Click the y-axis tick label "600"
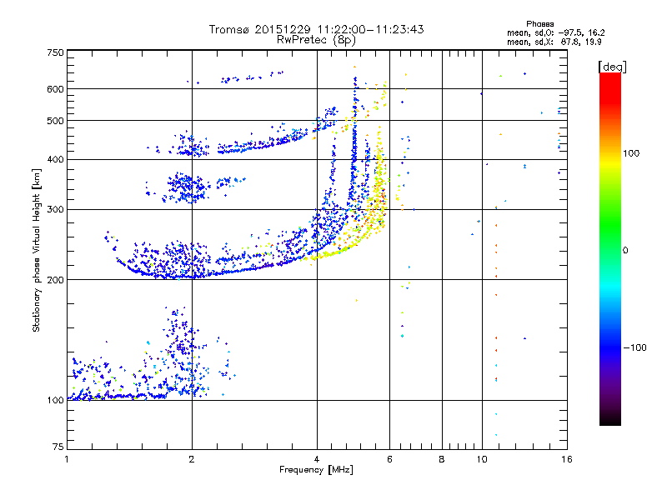This screenshot has height=500, width=667. pos(55,89)
